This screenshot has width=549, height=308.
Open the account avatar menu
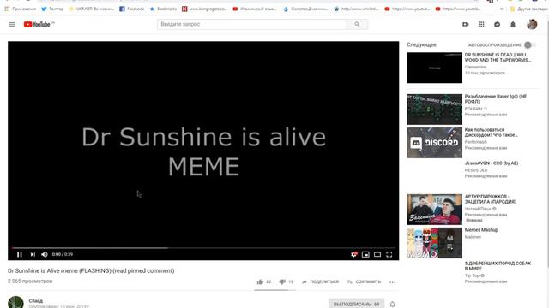pos(532,24)
